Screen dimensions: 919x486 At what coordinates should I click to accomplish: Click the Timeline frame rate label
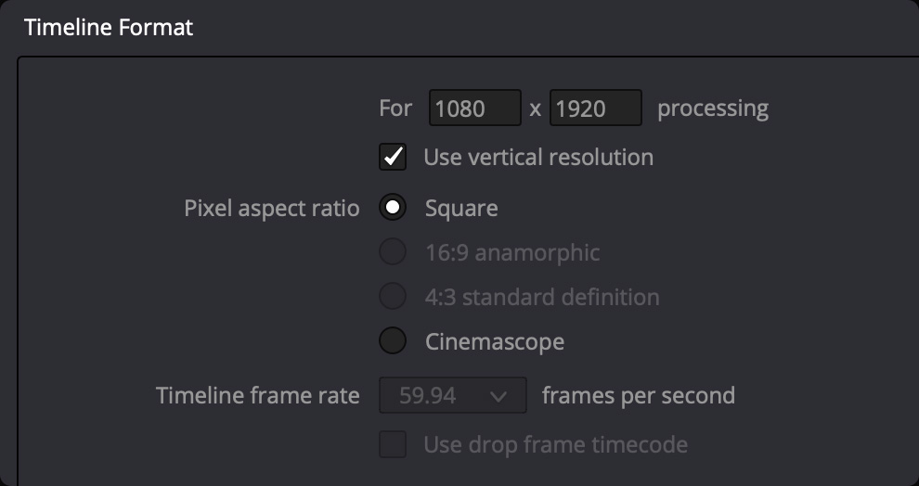[257, 396]
